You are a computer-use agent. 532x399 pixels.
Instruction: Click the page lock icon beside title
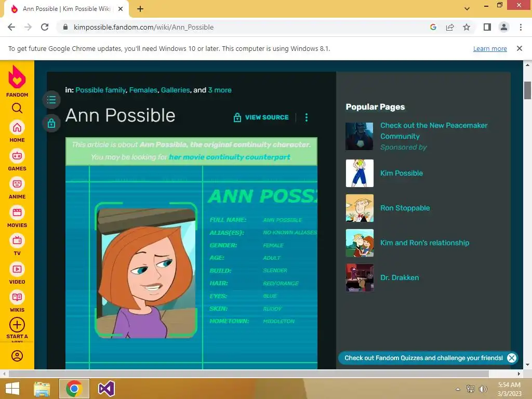pos(51,123)
